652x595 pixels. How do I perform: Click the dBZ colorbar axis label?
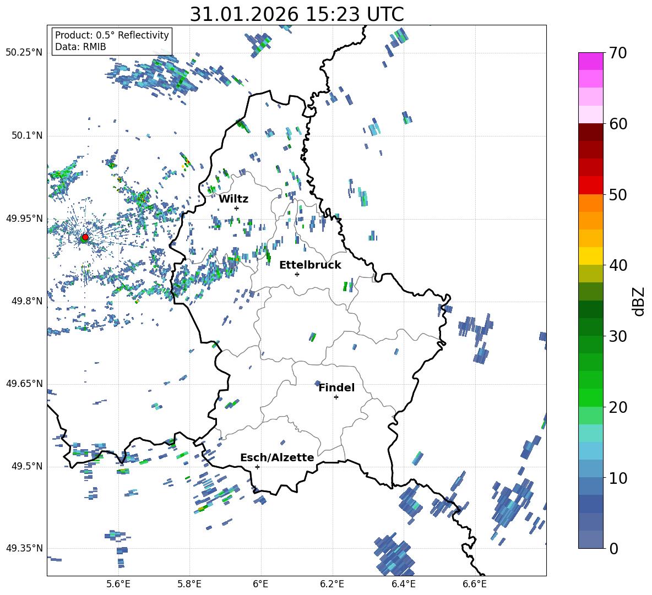pos(639,301)
